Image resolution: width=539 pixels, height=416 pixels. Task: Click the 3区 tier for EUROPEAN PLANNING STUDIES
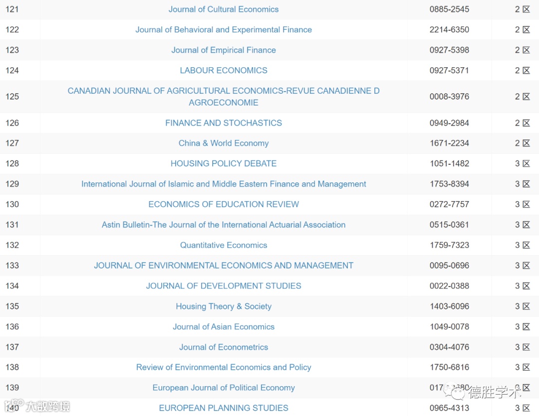pyautogui.click(x=523, y=408)
